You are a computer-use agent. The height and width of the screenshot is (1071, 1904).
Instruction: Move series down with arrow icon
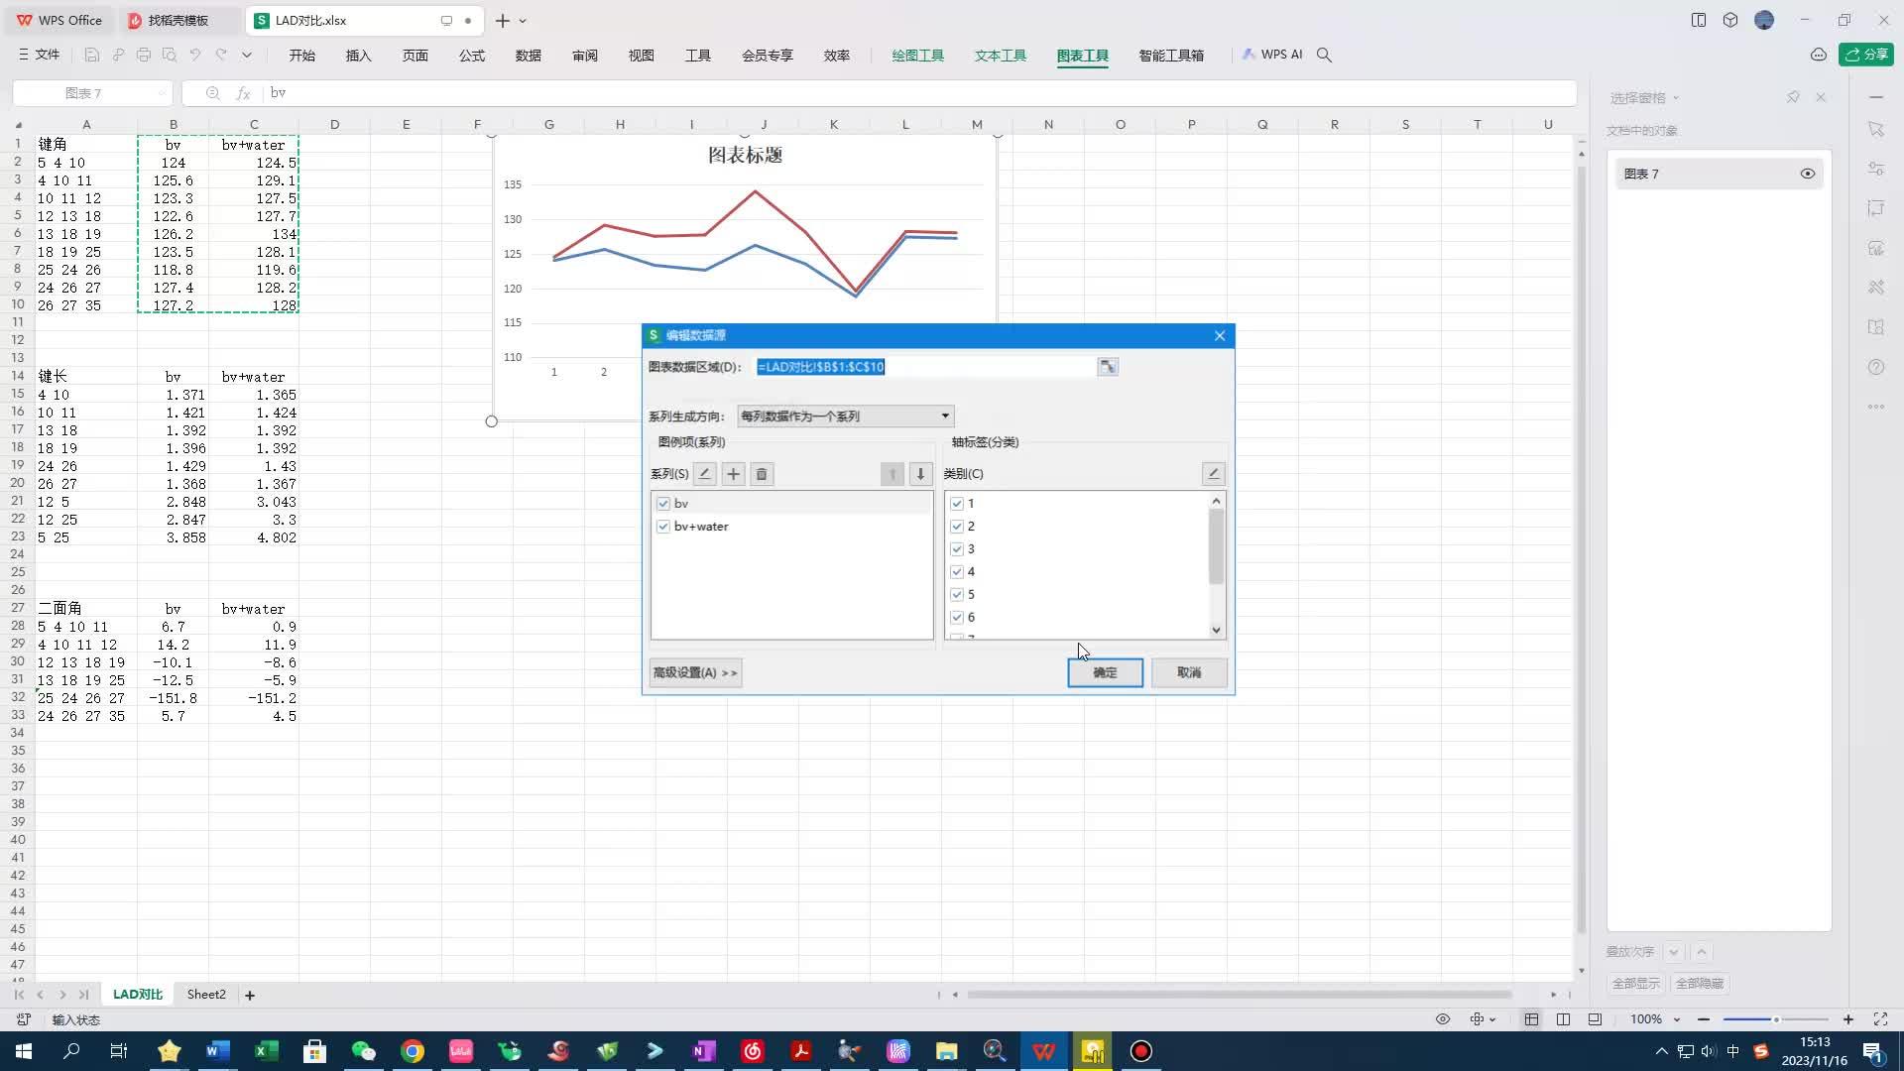pyautogui.click(x=920, y=474)
